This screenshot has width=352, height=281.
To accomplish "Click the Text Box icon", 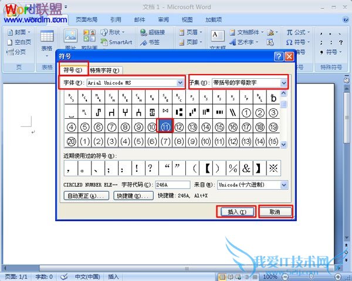I will (x=217, y=35).
